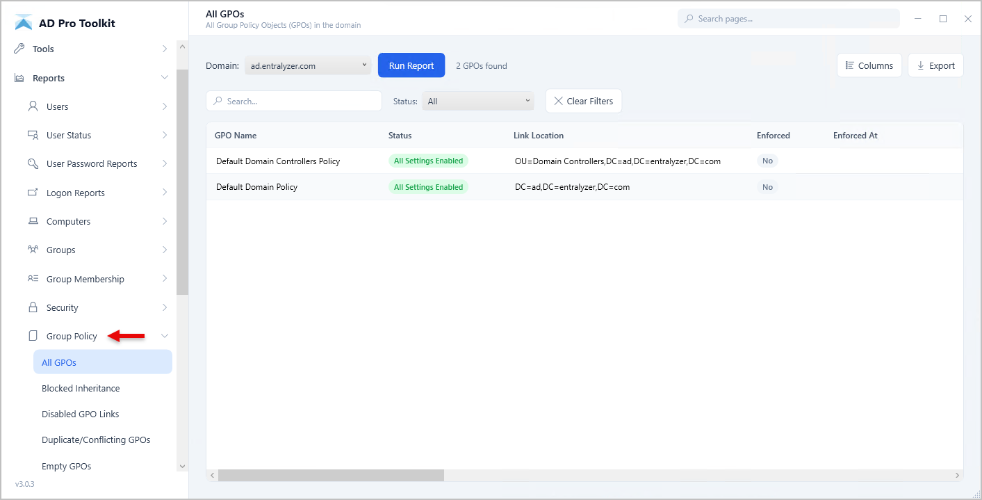
Task: Open the Users report icon
Action: tap(33, 106)
